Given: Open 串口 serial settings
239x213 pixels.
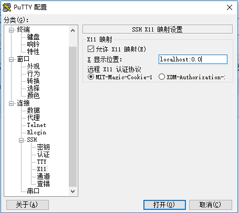Looking at the screenshot, I should pyautogui.click(x=33, y=191).
